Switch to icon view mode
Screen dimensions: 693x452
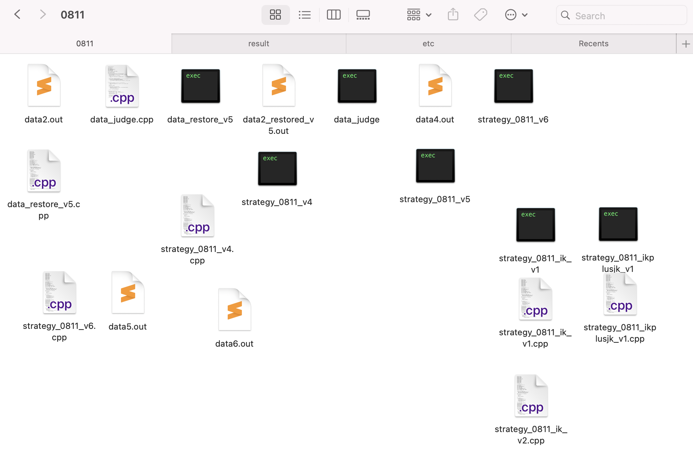(x=275, y=15)
